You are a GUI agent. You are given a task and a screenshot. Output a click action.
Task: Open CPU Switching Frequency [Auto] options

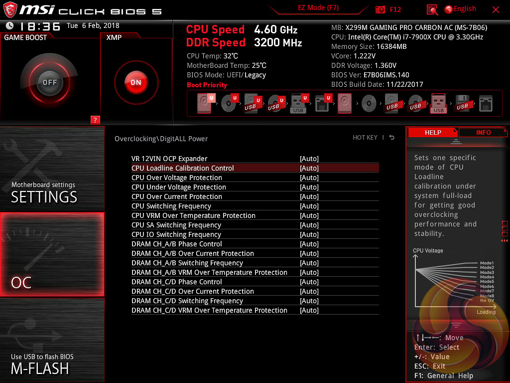click(x=309, y=206)
